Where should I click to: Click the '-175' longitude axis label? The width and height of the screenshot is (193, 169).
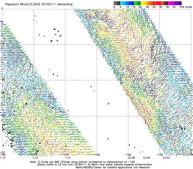click(34, 155)
